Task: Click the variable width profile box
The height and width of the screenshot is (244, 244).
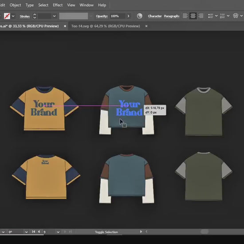Action: pos(74,16)
